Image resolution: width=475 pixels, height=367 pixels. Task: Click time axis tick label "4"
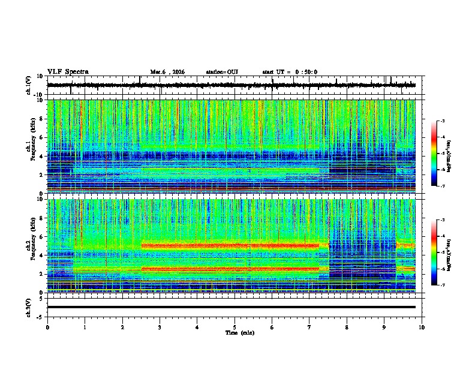(x=197, y=327)
